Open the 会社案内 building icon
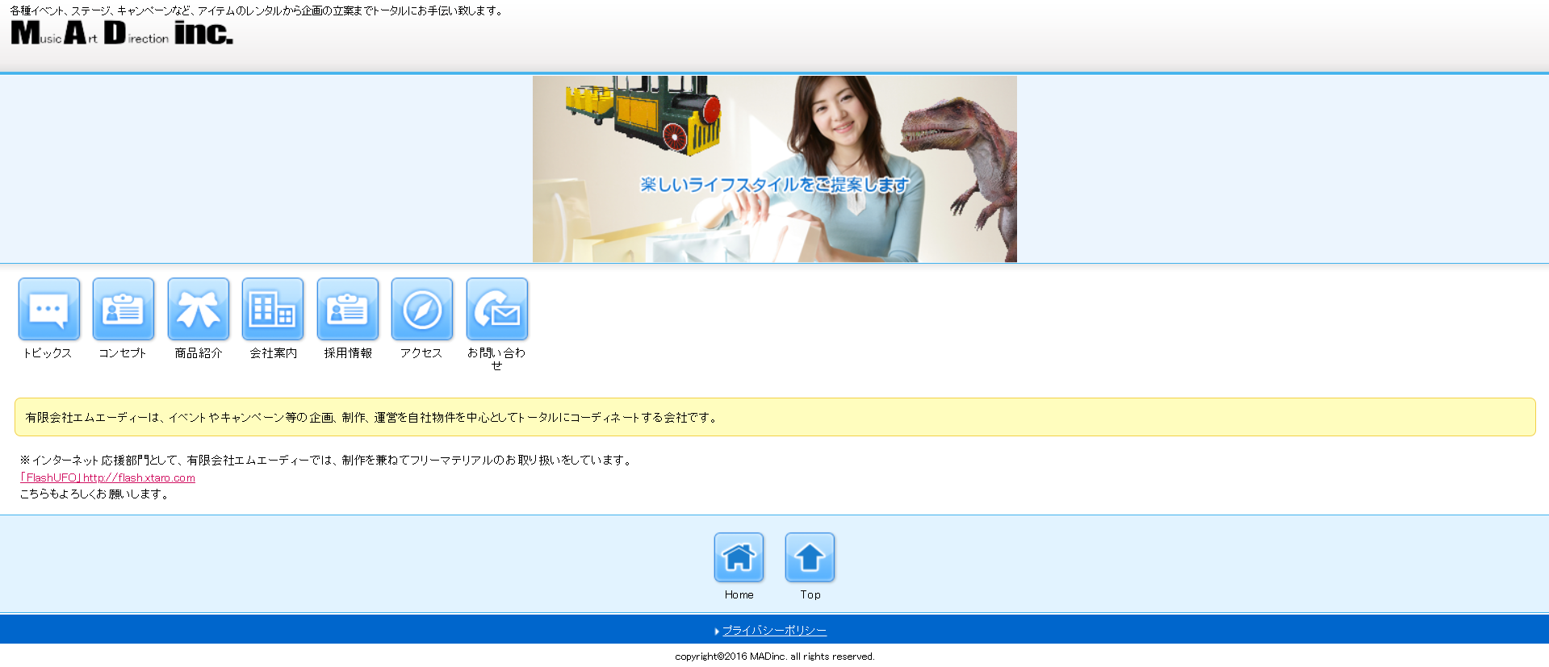Viewport: 1549px width, 667px height. tap(273, 309)
